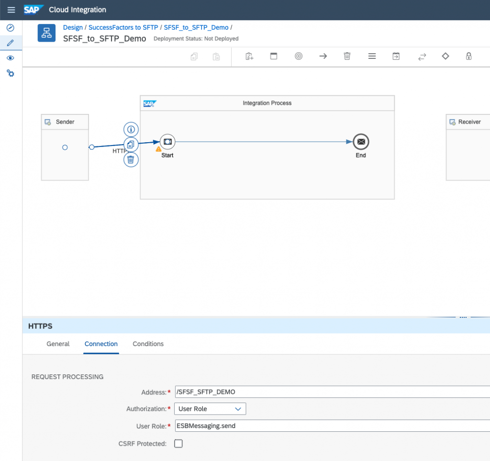Open the Message Routing diamond icon
Viewport: 490px width, 461px height.
click(445, 56)
